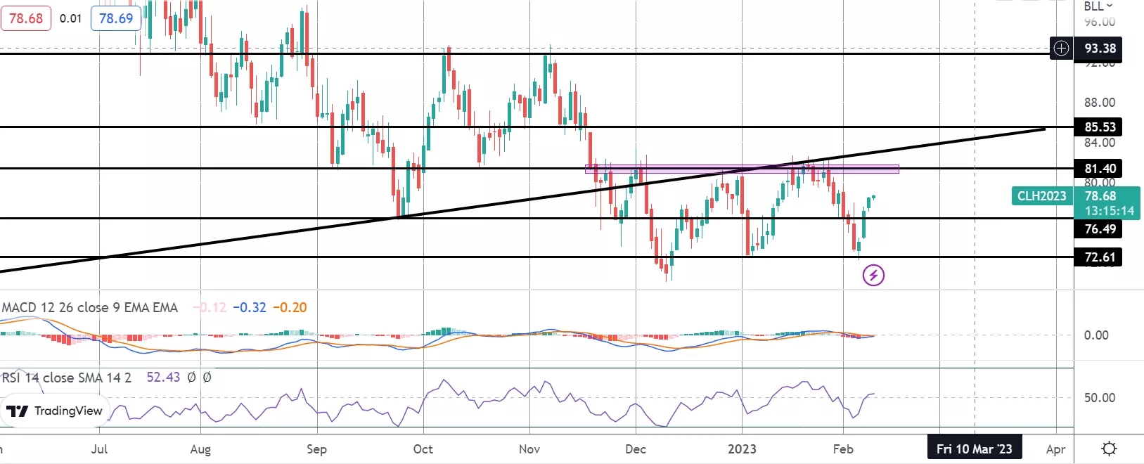The height and width of the screenshot is (464, 1144).
Task: Select the 81.40 horizontal line label
Action: (1100, 169)
